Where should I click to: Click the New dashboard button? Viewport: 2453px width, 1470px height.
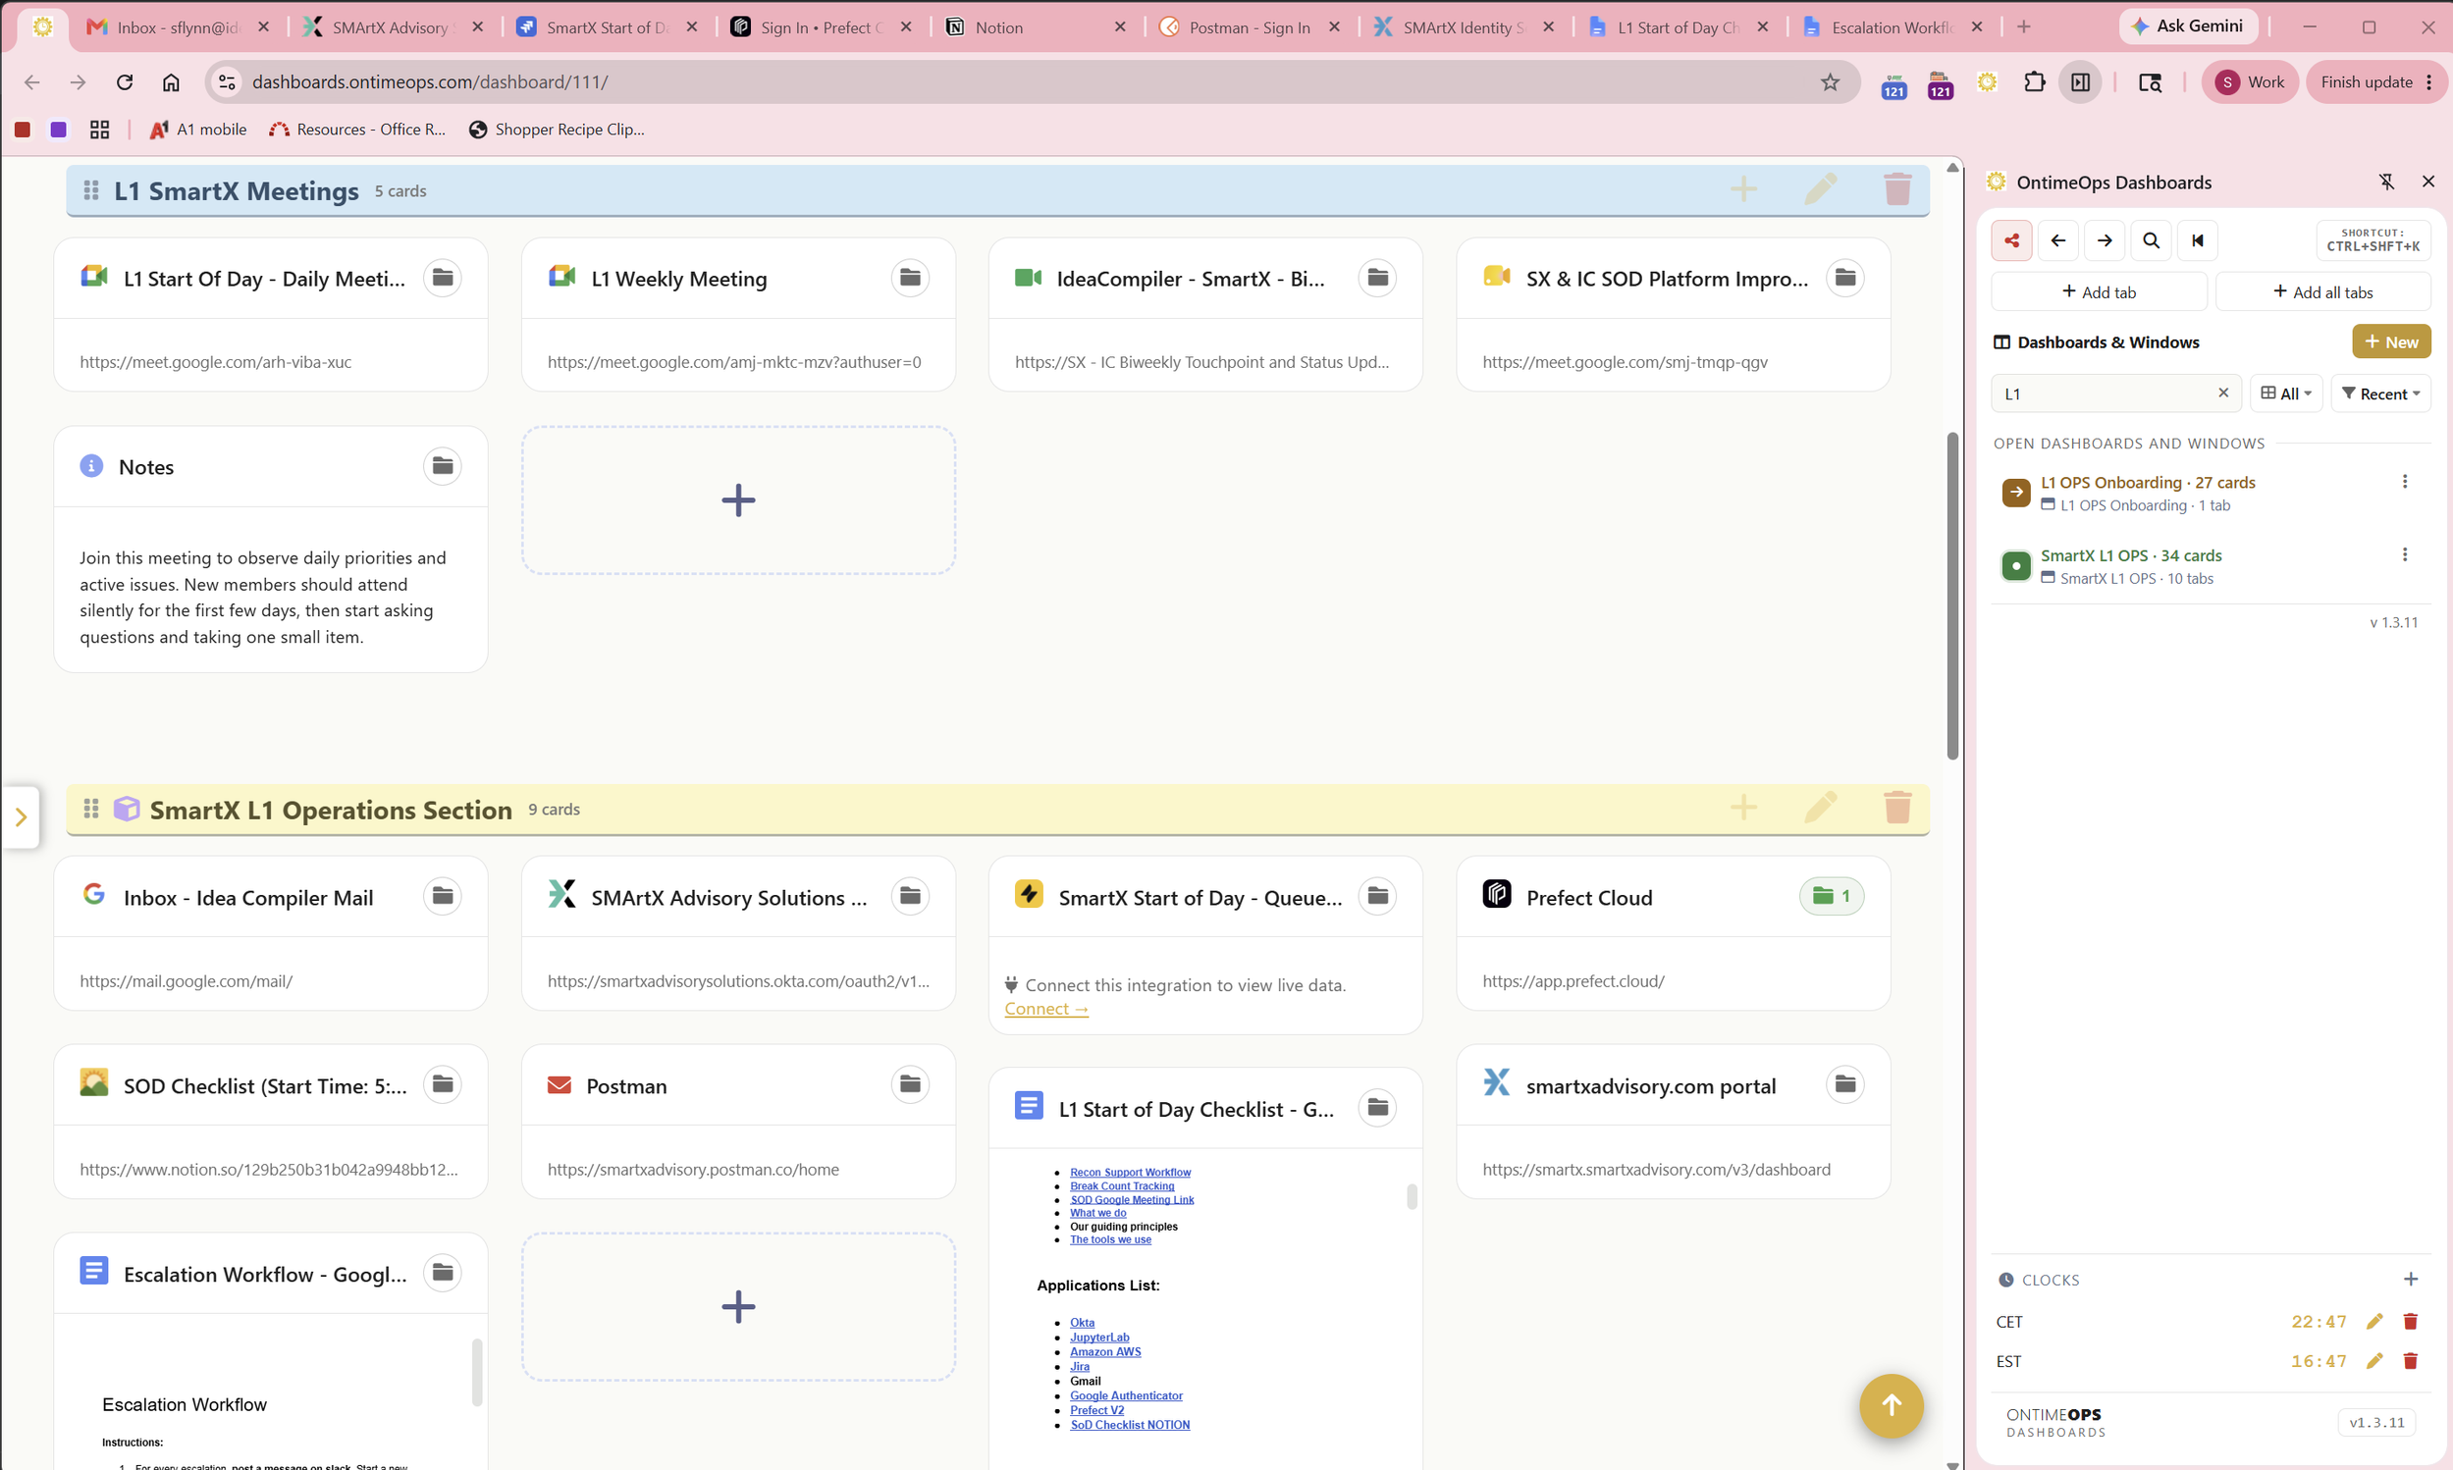(2391, 341)
